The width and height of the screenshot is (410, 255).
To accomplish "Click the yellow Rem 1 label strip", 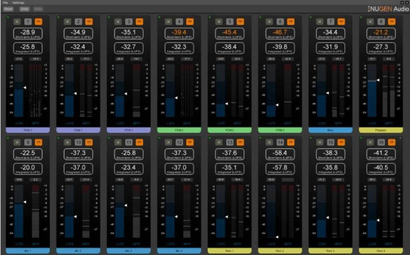I will (230, 251).
